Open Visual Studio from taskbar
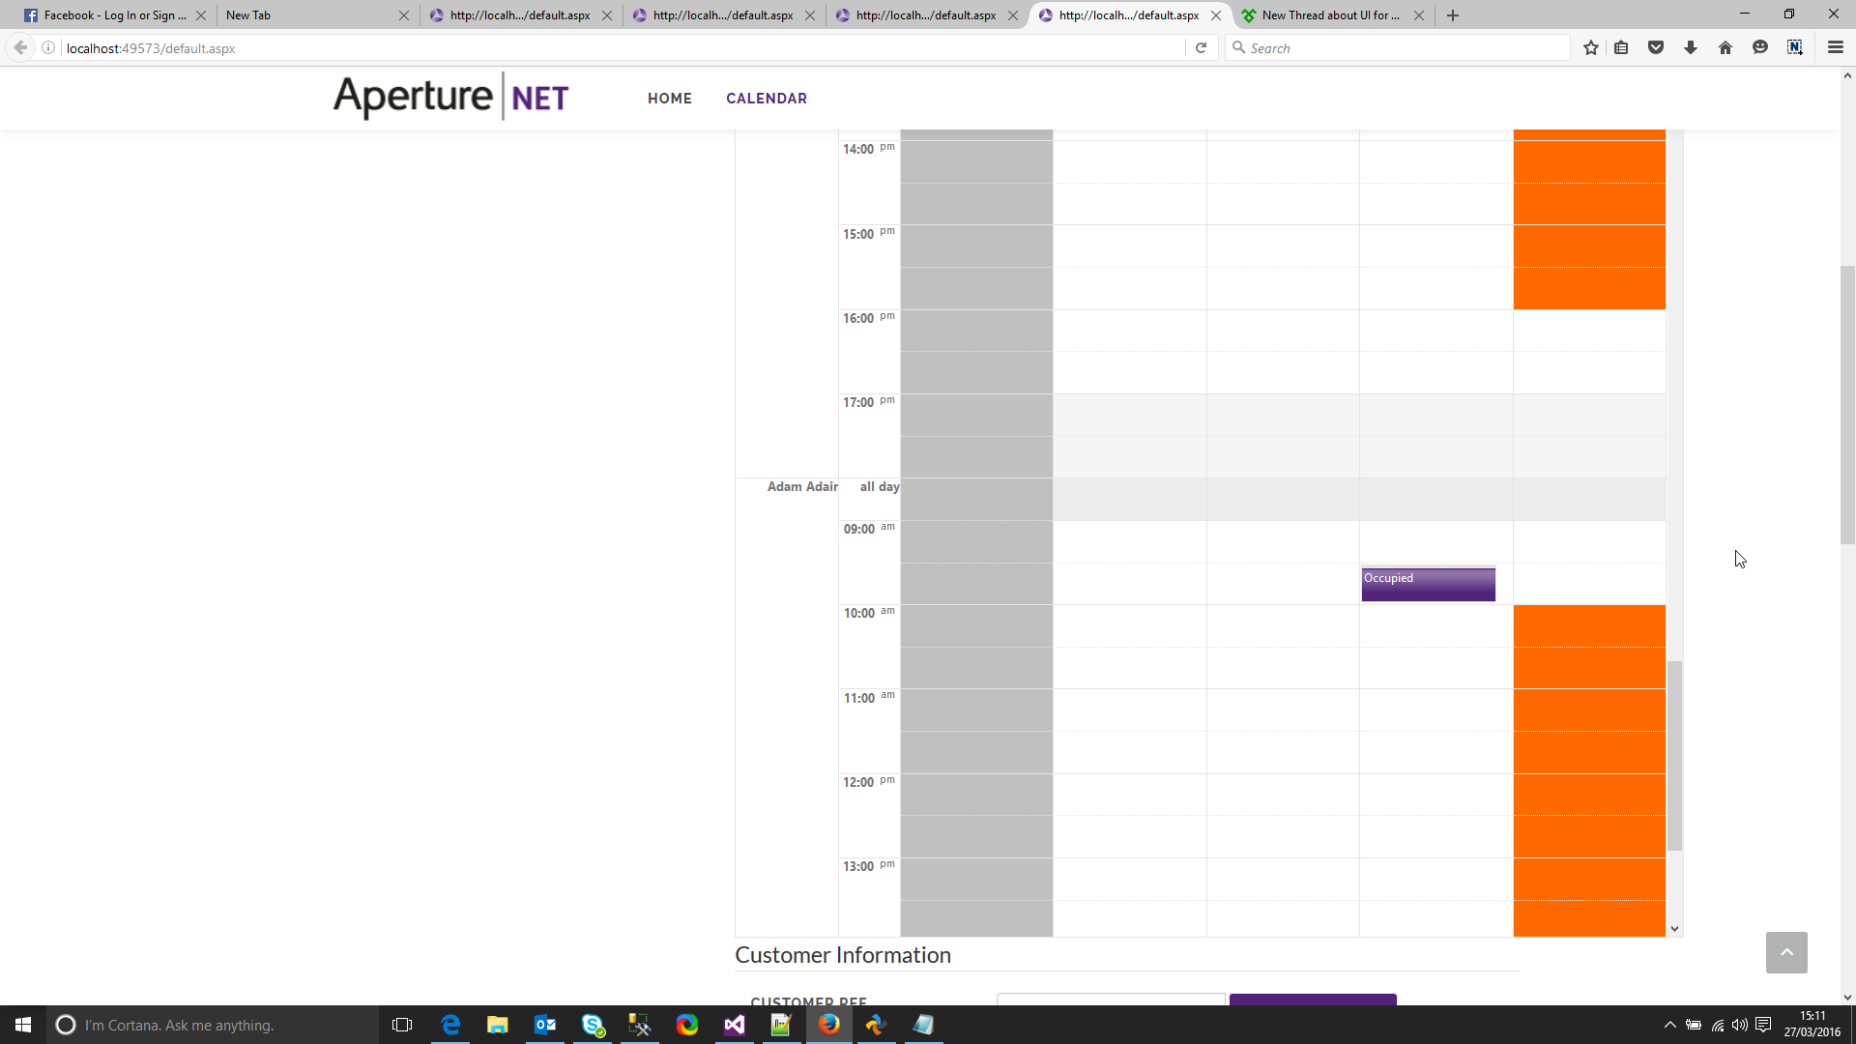The height and width of the screenshot is (1044, 1856). [735, 1025]
